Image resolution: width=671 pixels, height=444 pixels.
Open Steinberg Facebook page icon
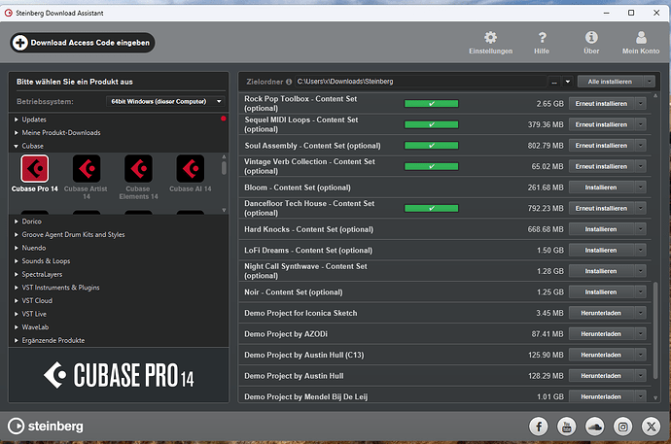(539, 427)
